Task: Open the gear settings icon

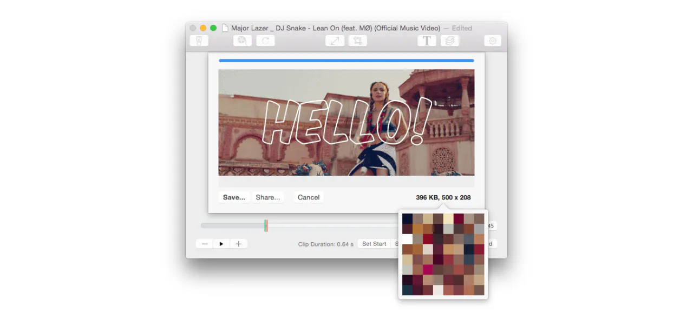Action: pyautogui.click(x=492, y=41)
